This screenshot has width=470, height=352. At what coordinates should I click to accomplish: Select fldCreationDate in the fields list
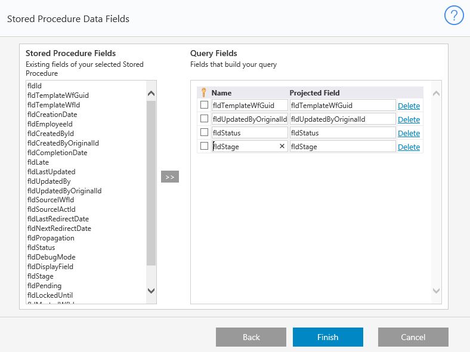(52, 115)
